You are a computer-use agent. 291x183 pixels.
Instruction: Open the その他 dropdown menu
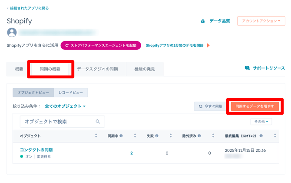261,122
